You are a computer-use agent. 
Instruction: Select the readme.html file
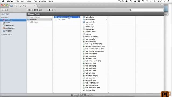click(91, 32)
